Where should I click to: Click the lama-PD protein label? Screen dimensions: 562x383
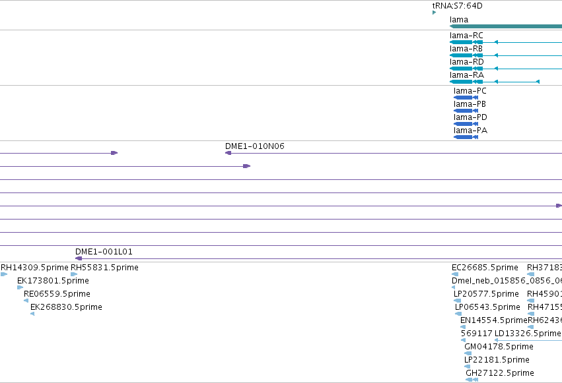click(x=470, y=117)
